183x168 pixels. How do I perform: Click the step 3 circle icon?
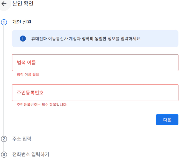click(x=4, y=154)
